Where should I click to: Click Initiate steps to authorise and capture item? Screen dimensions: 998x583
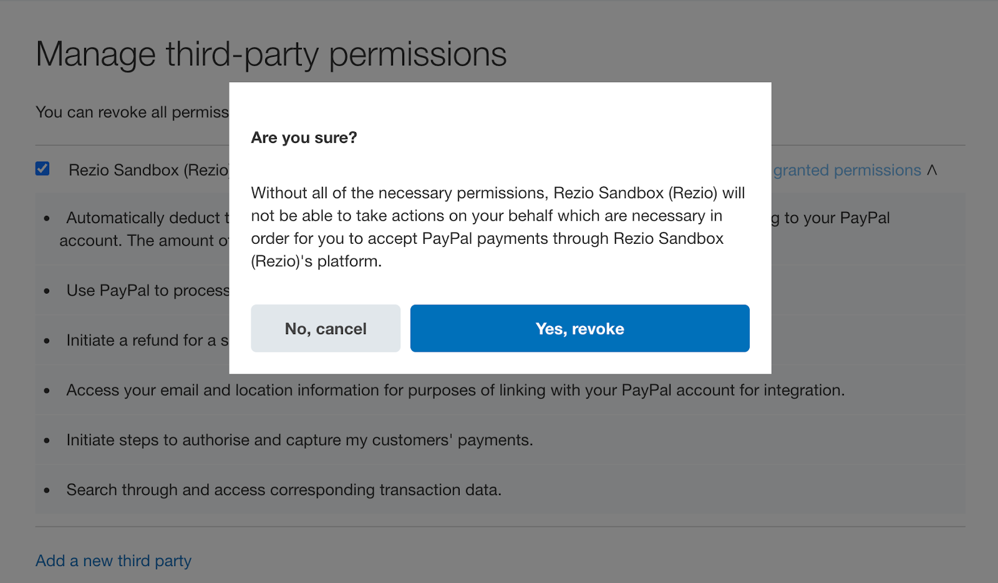(x=299, y=440)
